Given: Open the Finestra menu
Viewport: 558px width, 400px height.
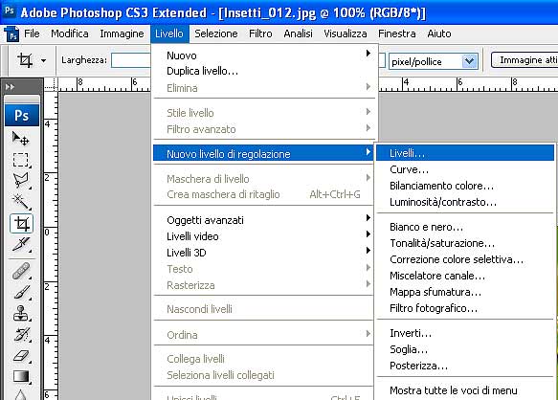Looking at the screenshot, I should (x=397, y=33).
